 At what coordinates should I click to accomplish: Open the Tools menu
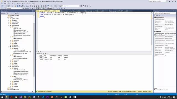pyautogui.click(x=24, y=4)
